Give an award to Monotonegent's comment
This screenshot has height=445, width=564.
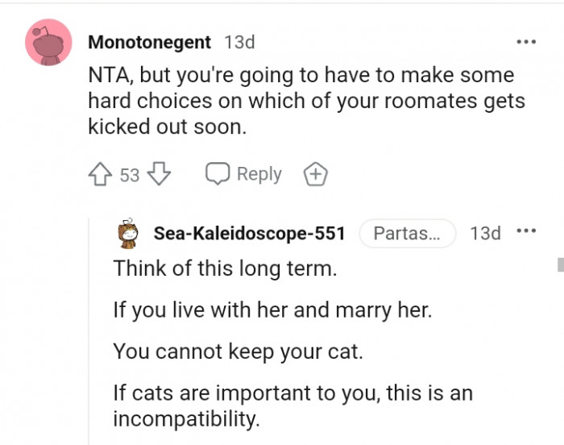(x=314, y=174)
